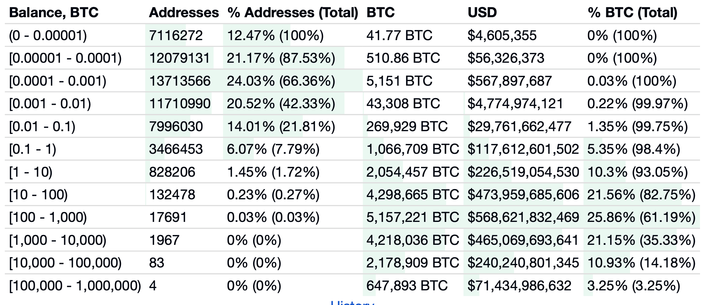The width and height of the screenshot is (708, 305).
Task: Click the [100,000 - 1,000,000) balance range label
Action: pyautogui.click(x=75, y=286)
